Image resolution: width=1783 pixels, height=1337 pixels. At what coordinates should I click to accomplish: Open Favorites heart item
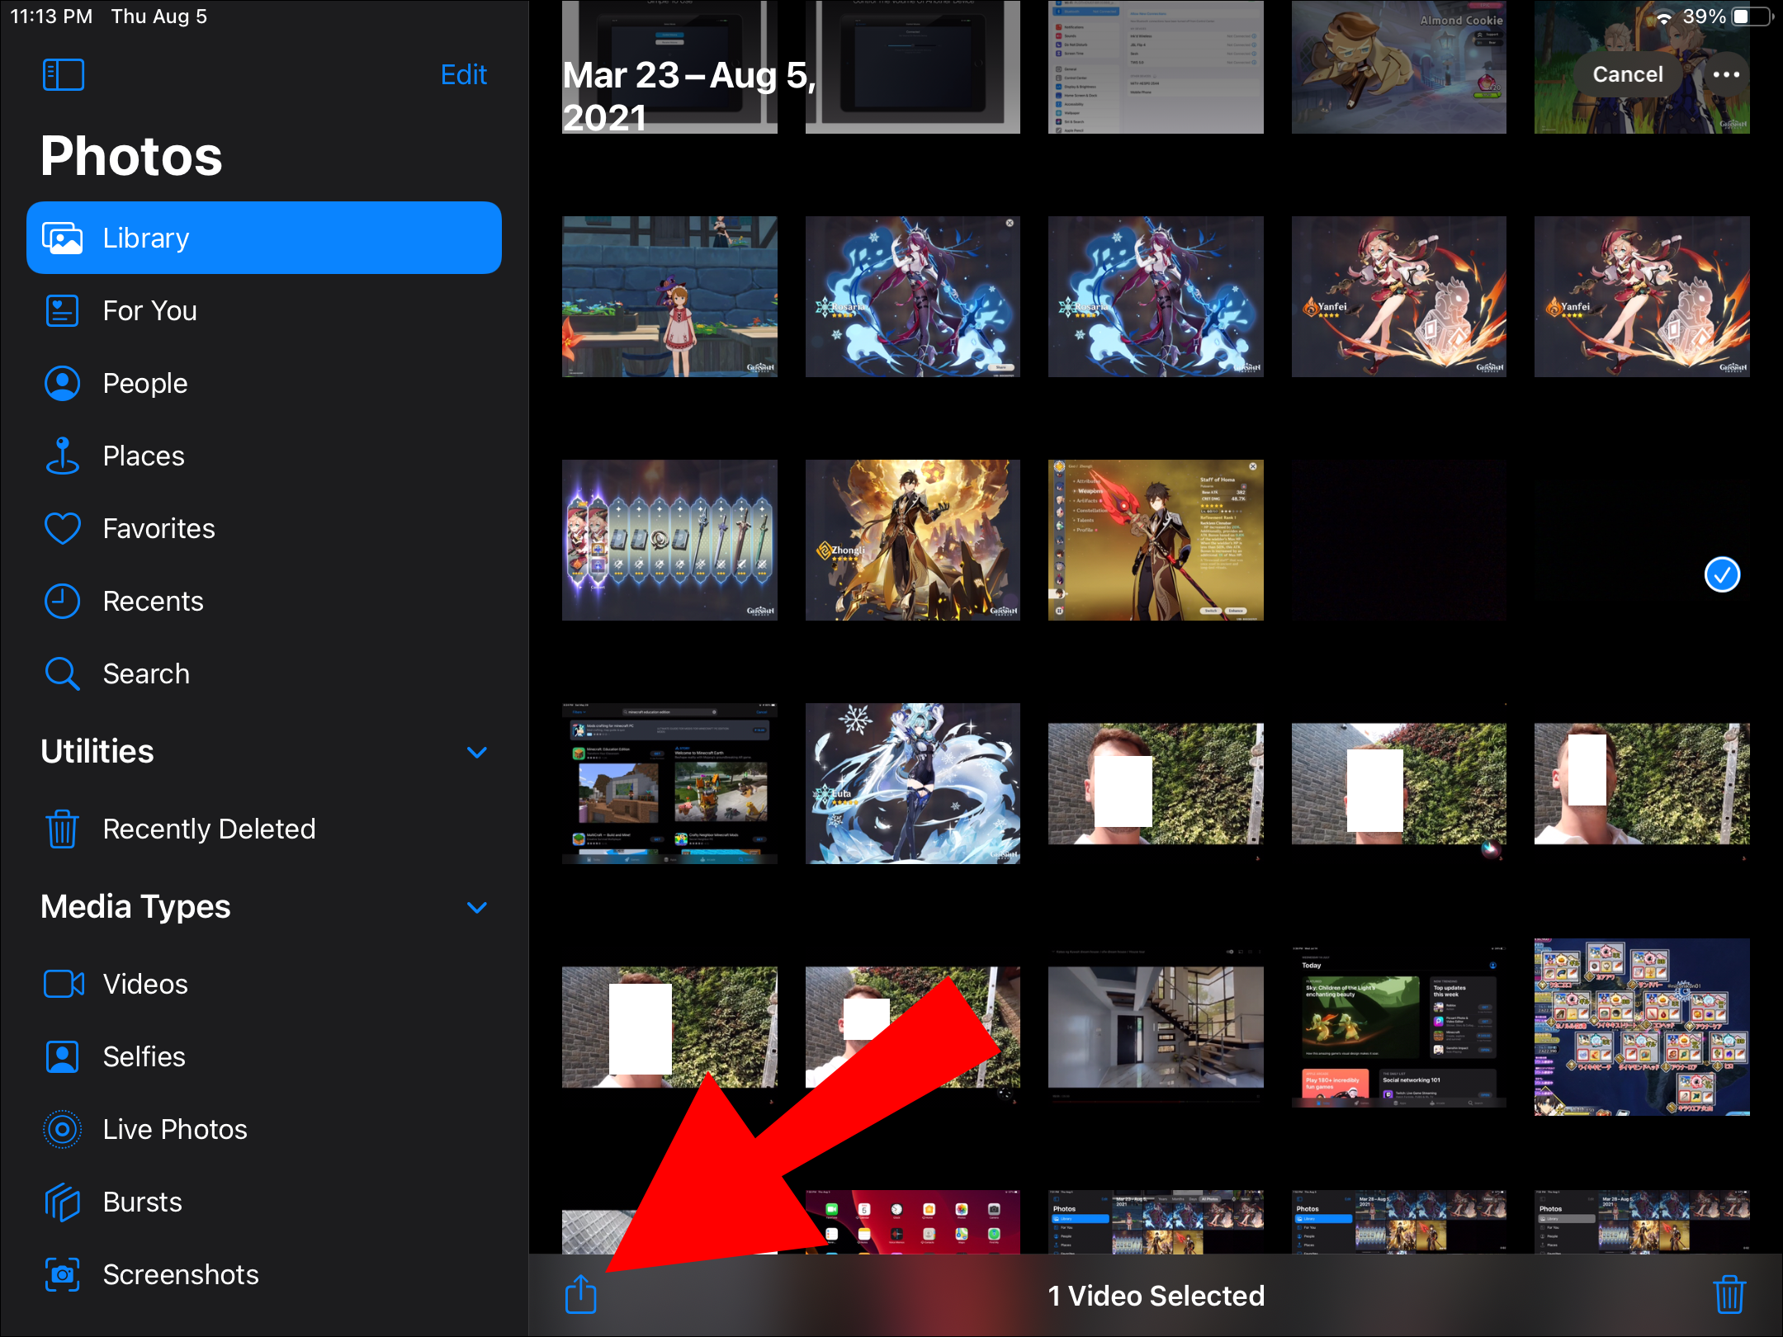pos(158,528)
